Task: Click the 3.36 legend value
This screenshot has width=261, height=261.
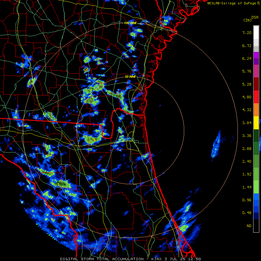Action: 247,136
